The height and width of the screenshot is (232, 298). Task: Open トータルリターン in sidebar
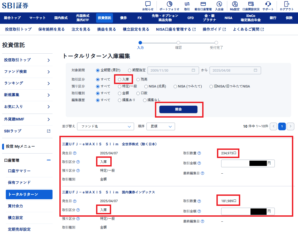[29, 194]
